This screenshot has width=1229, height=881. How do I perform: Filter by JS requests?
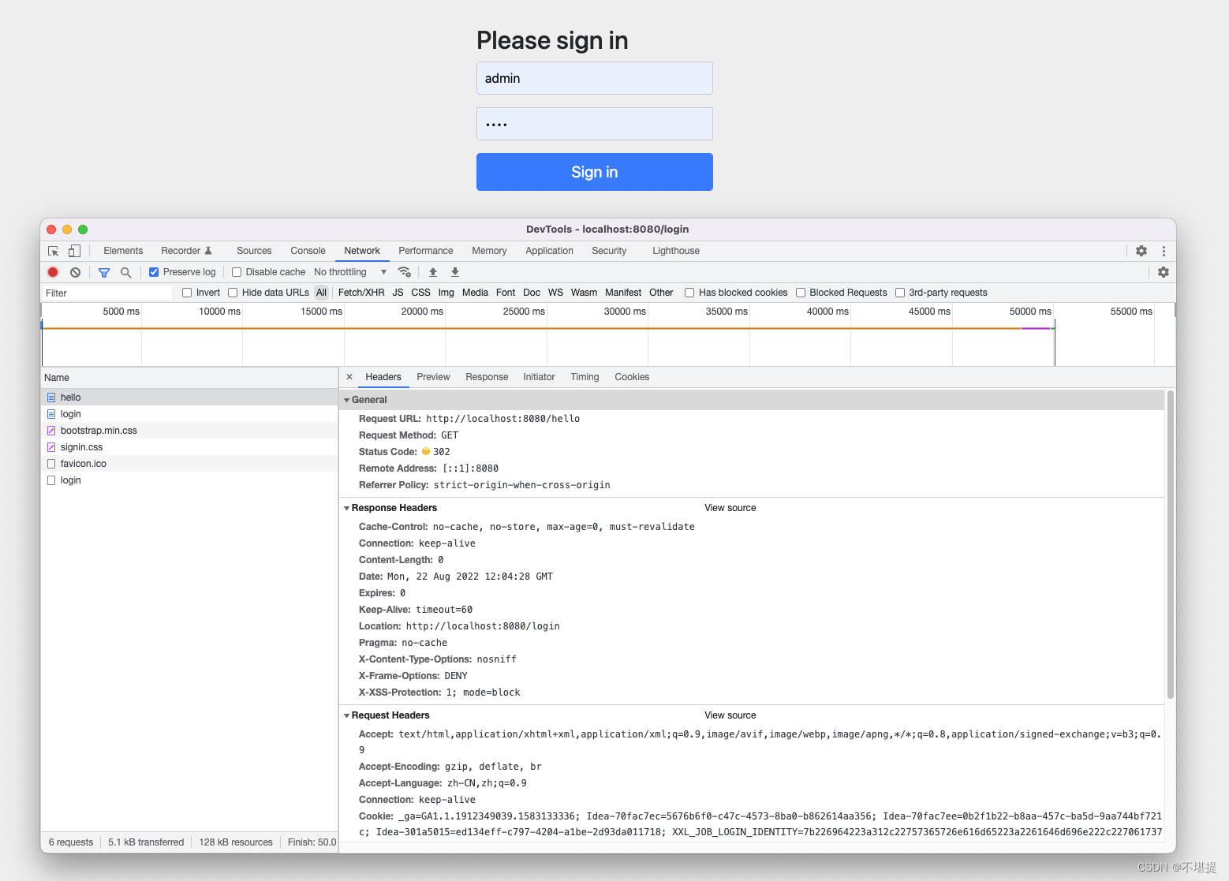click(x=398, y=293)
